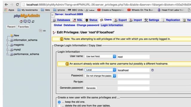Open the Veto bookmark folder

tap(45, 10)
